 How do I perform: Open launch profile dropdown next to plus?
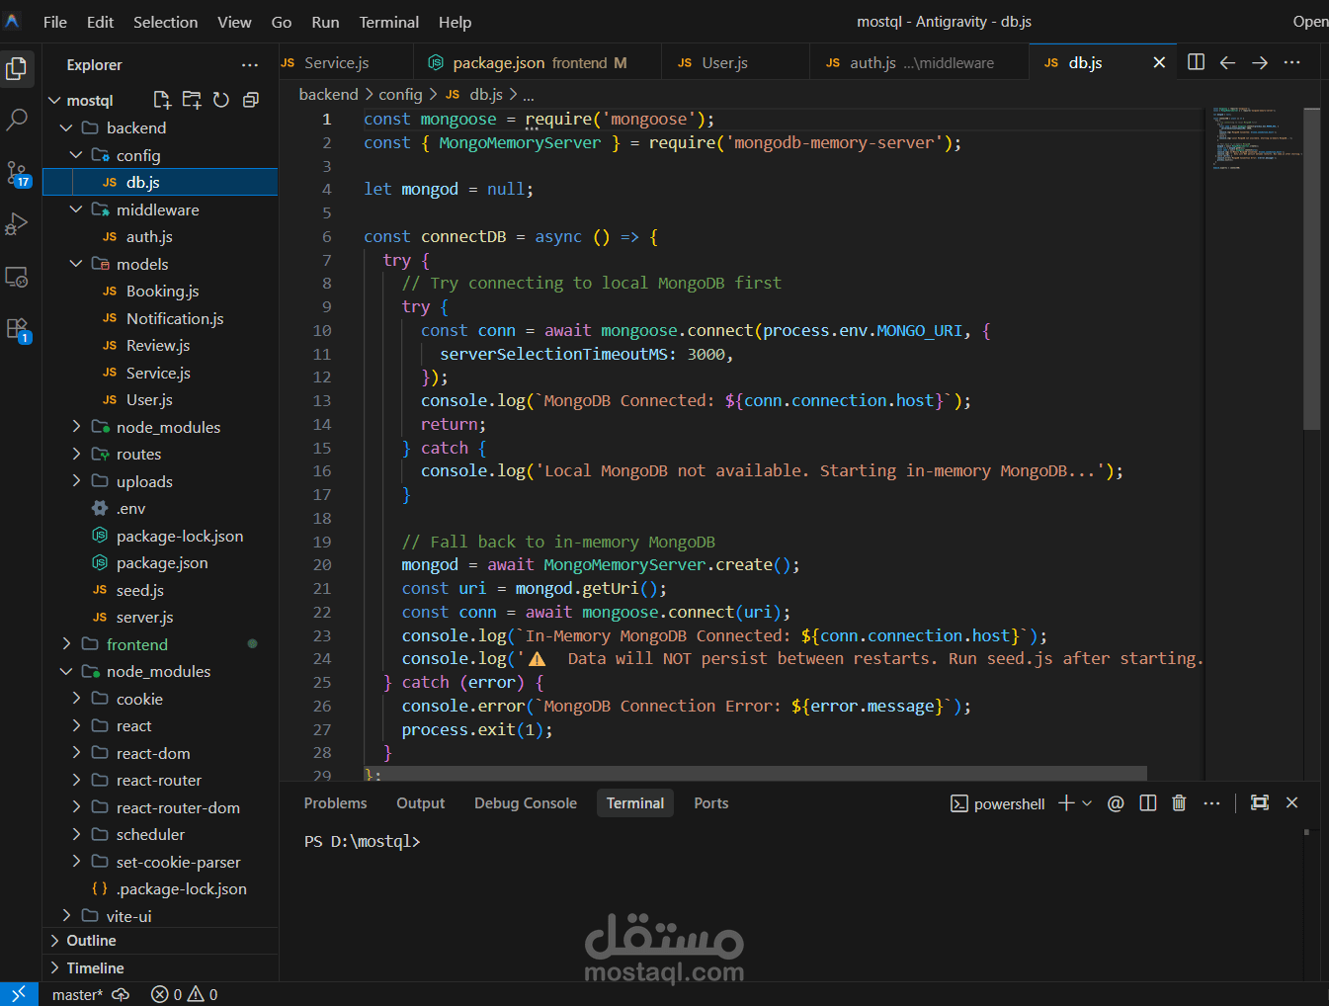(1087, 803)
